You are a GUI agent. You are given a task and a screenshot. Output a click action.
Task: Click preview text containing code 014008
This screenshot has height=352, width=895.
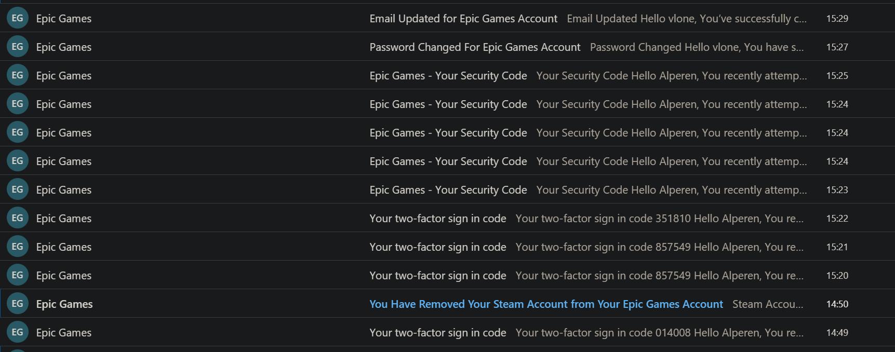tap(659, 333)
